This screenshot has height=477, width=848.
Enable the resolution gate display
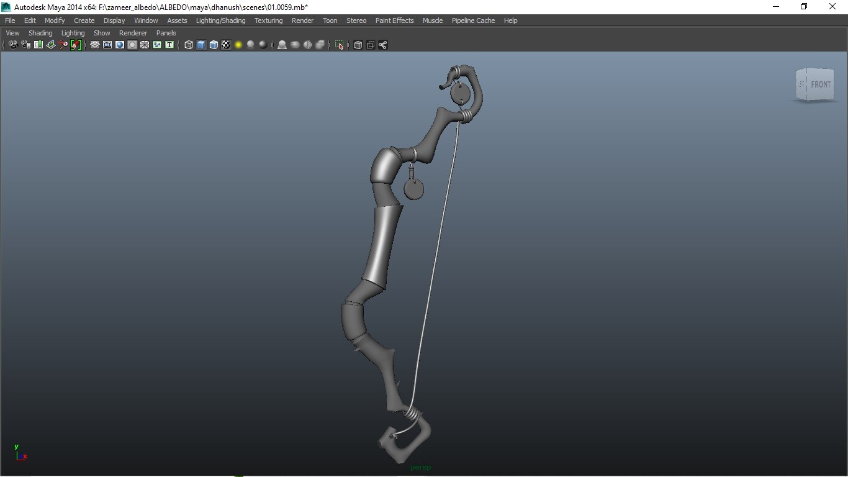pos(107,45)
